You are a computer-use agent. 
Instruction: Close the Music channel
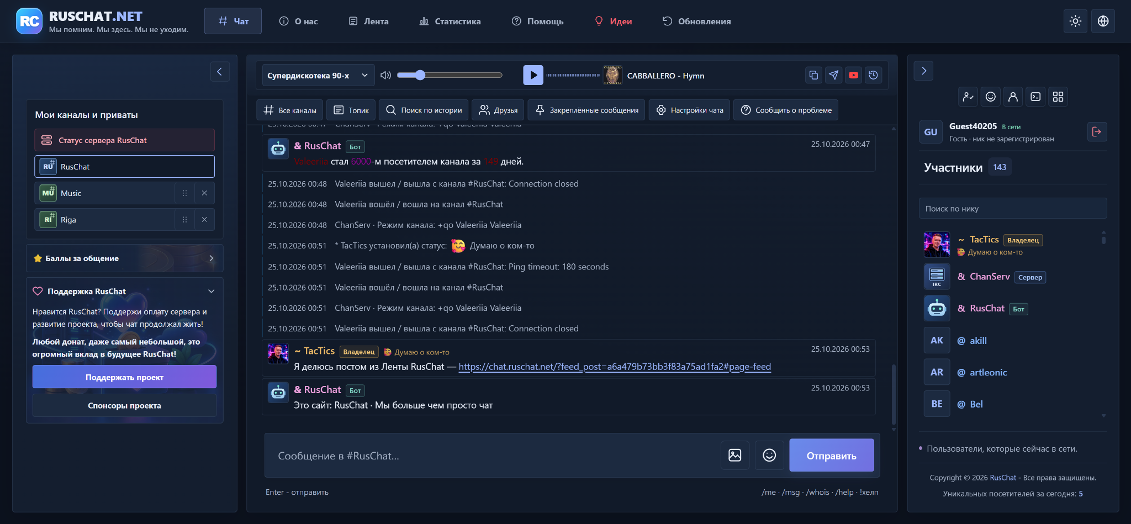point(204,193)
